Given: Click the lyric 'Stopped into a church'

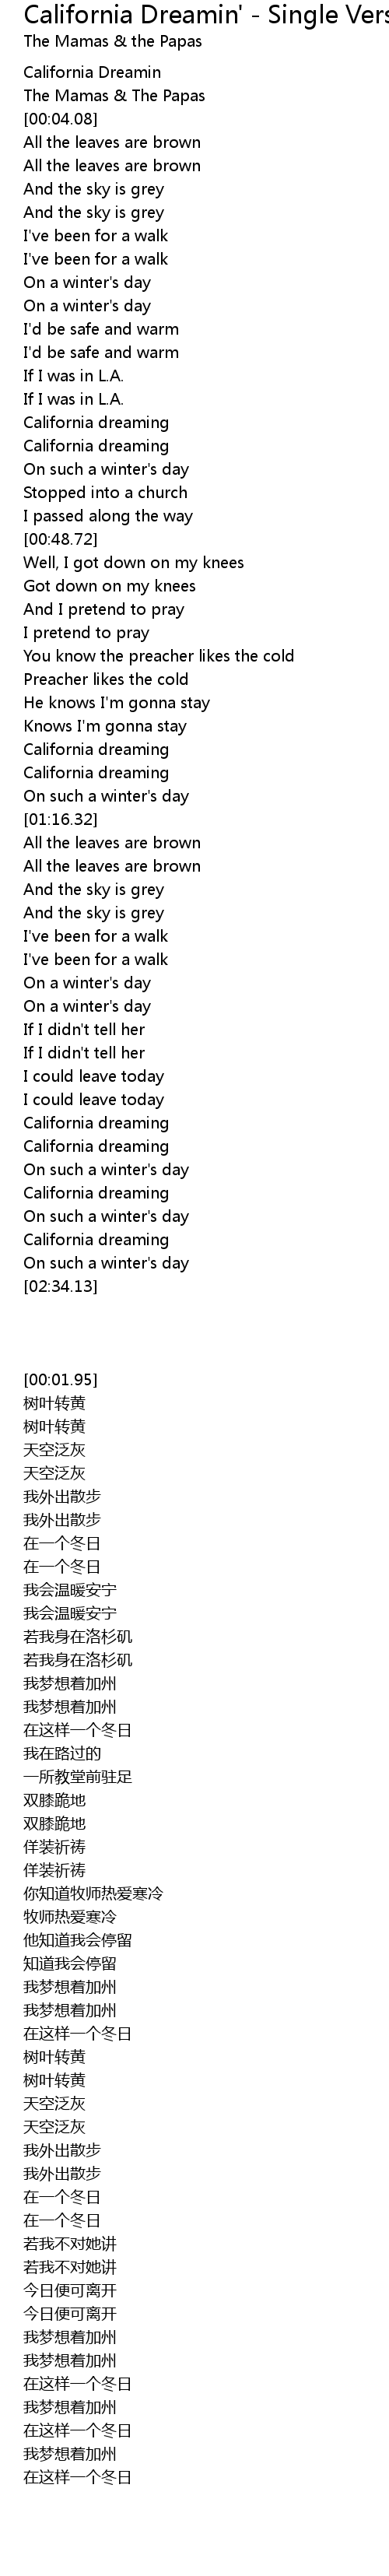Looking at the screenshot, I should point(105,492).
